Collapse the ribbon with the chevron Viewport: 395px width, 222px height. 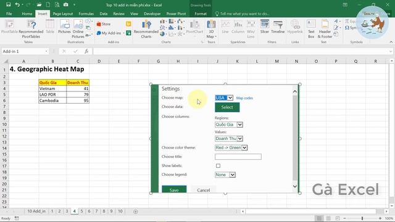tap(391, 42)
